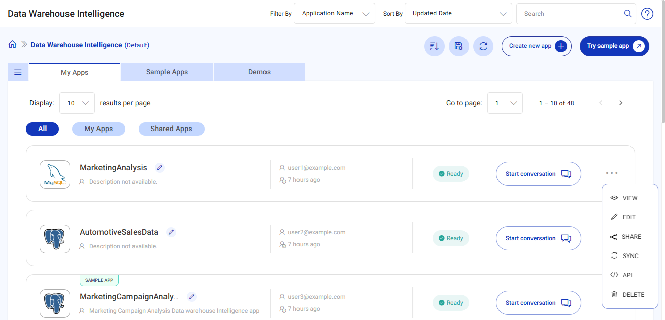Open the Filter By Application Name dropdown
This screenshot has height=320, width=665.
[x=334, y=13]
